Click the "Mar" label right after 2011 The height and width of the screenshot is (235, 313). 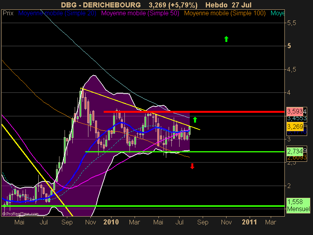270,222
